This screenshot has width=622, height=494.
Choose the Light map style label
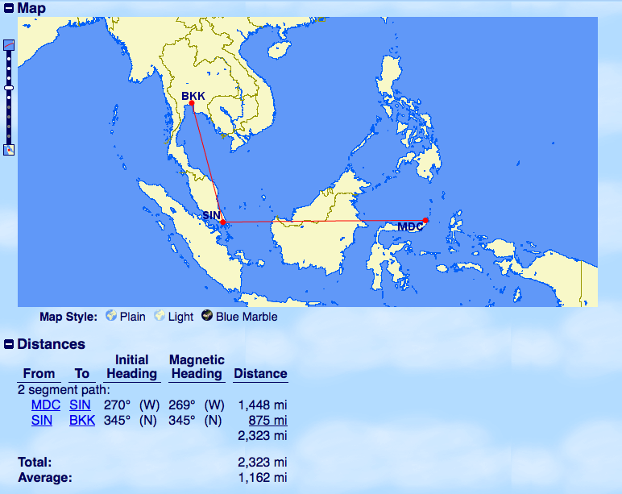(180, 317)
